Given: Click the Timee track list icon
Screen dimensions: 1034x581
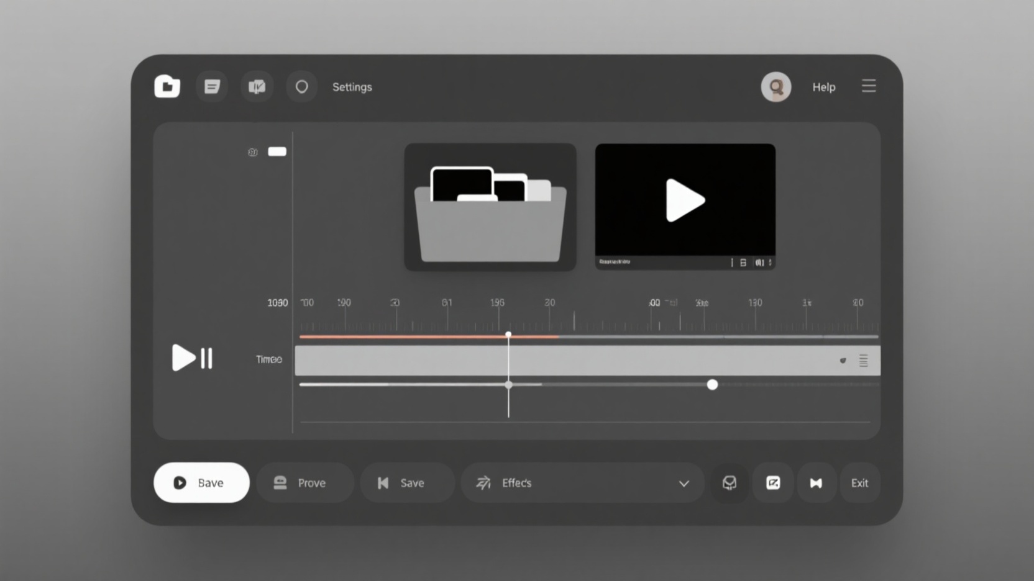Looking at the screenshot, I should (863, 361).
